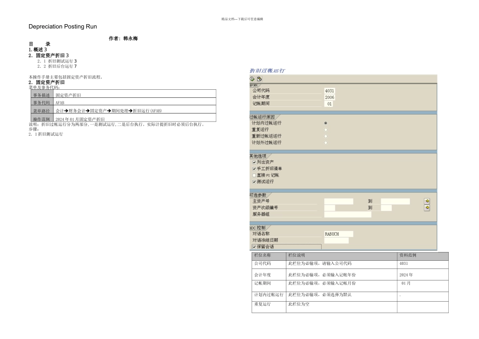Select 计划内过帐运行 radio button
This screenshot has width=479, height=339.
pyautogui.click(x=326, y=123)
